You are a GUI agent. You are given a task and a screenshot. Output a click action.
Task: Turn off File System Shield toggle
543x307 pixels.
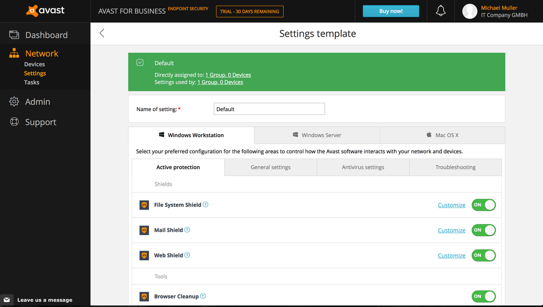[x=483, y=205]
